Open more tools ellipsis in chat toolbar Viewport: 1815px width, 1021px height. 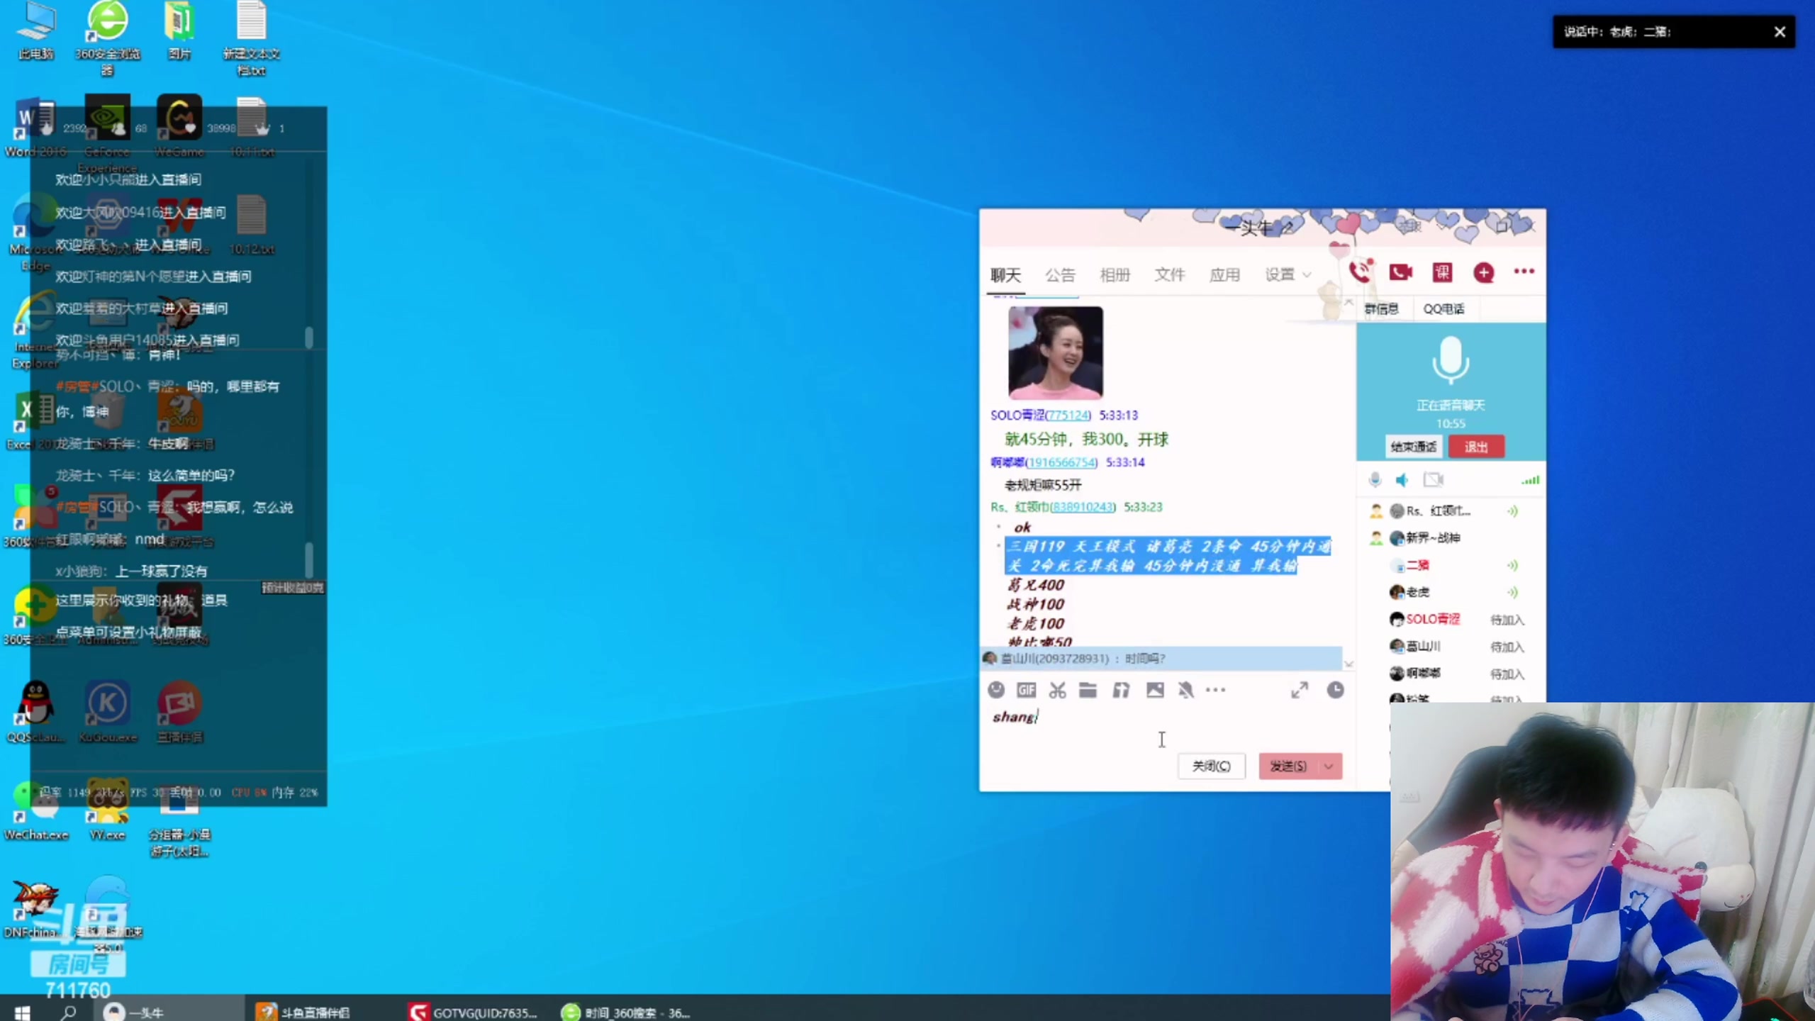[x=1215, y=690]
